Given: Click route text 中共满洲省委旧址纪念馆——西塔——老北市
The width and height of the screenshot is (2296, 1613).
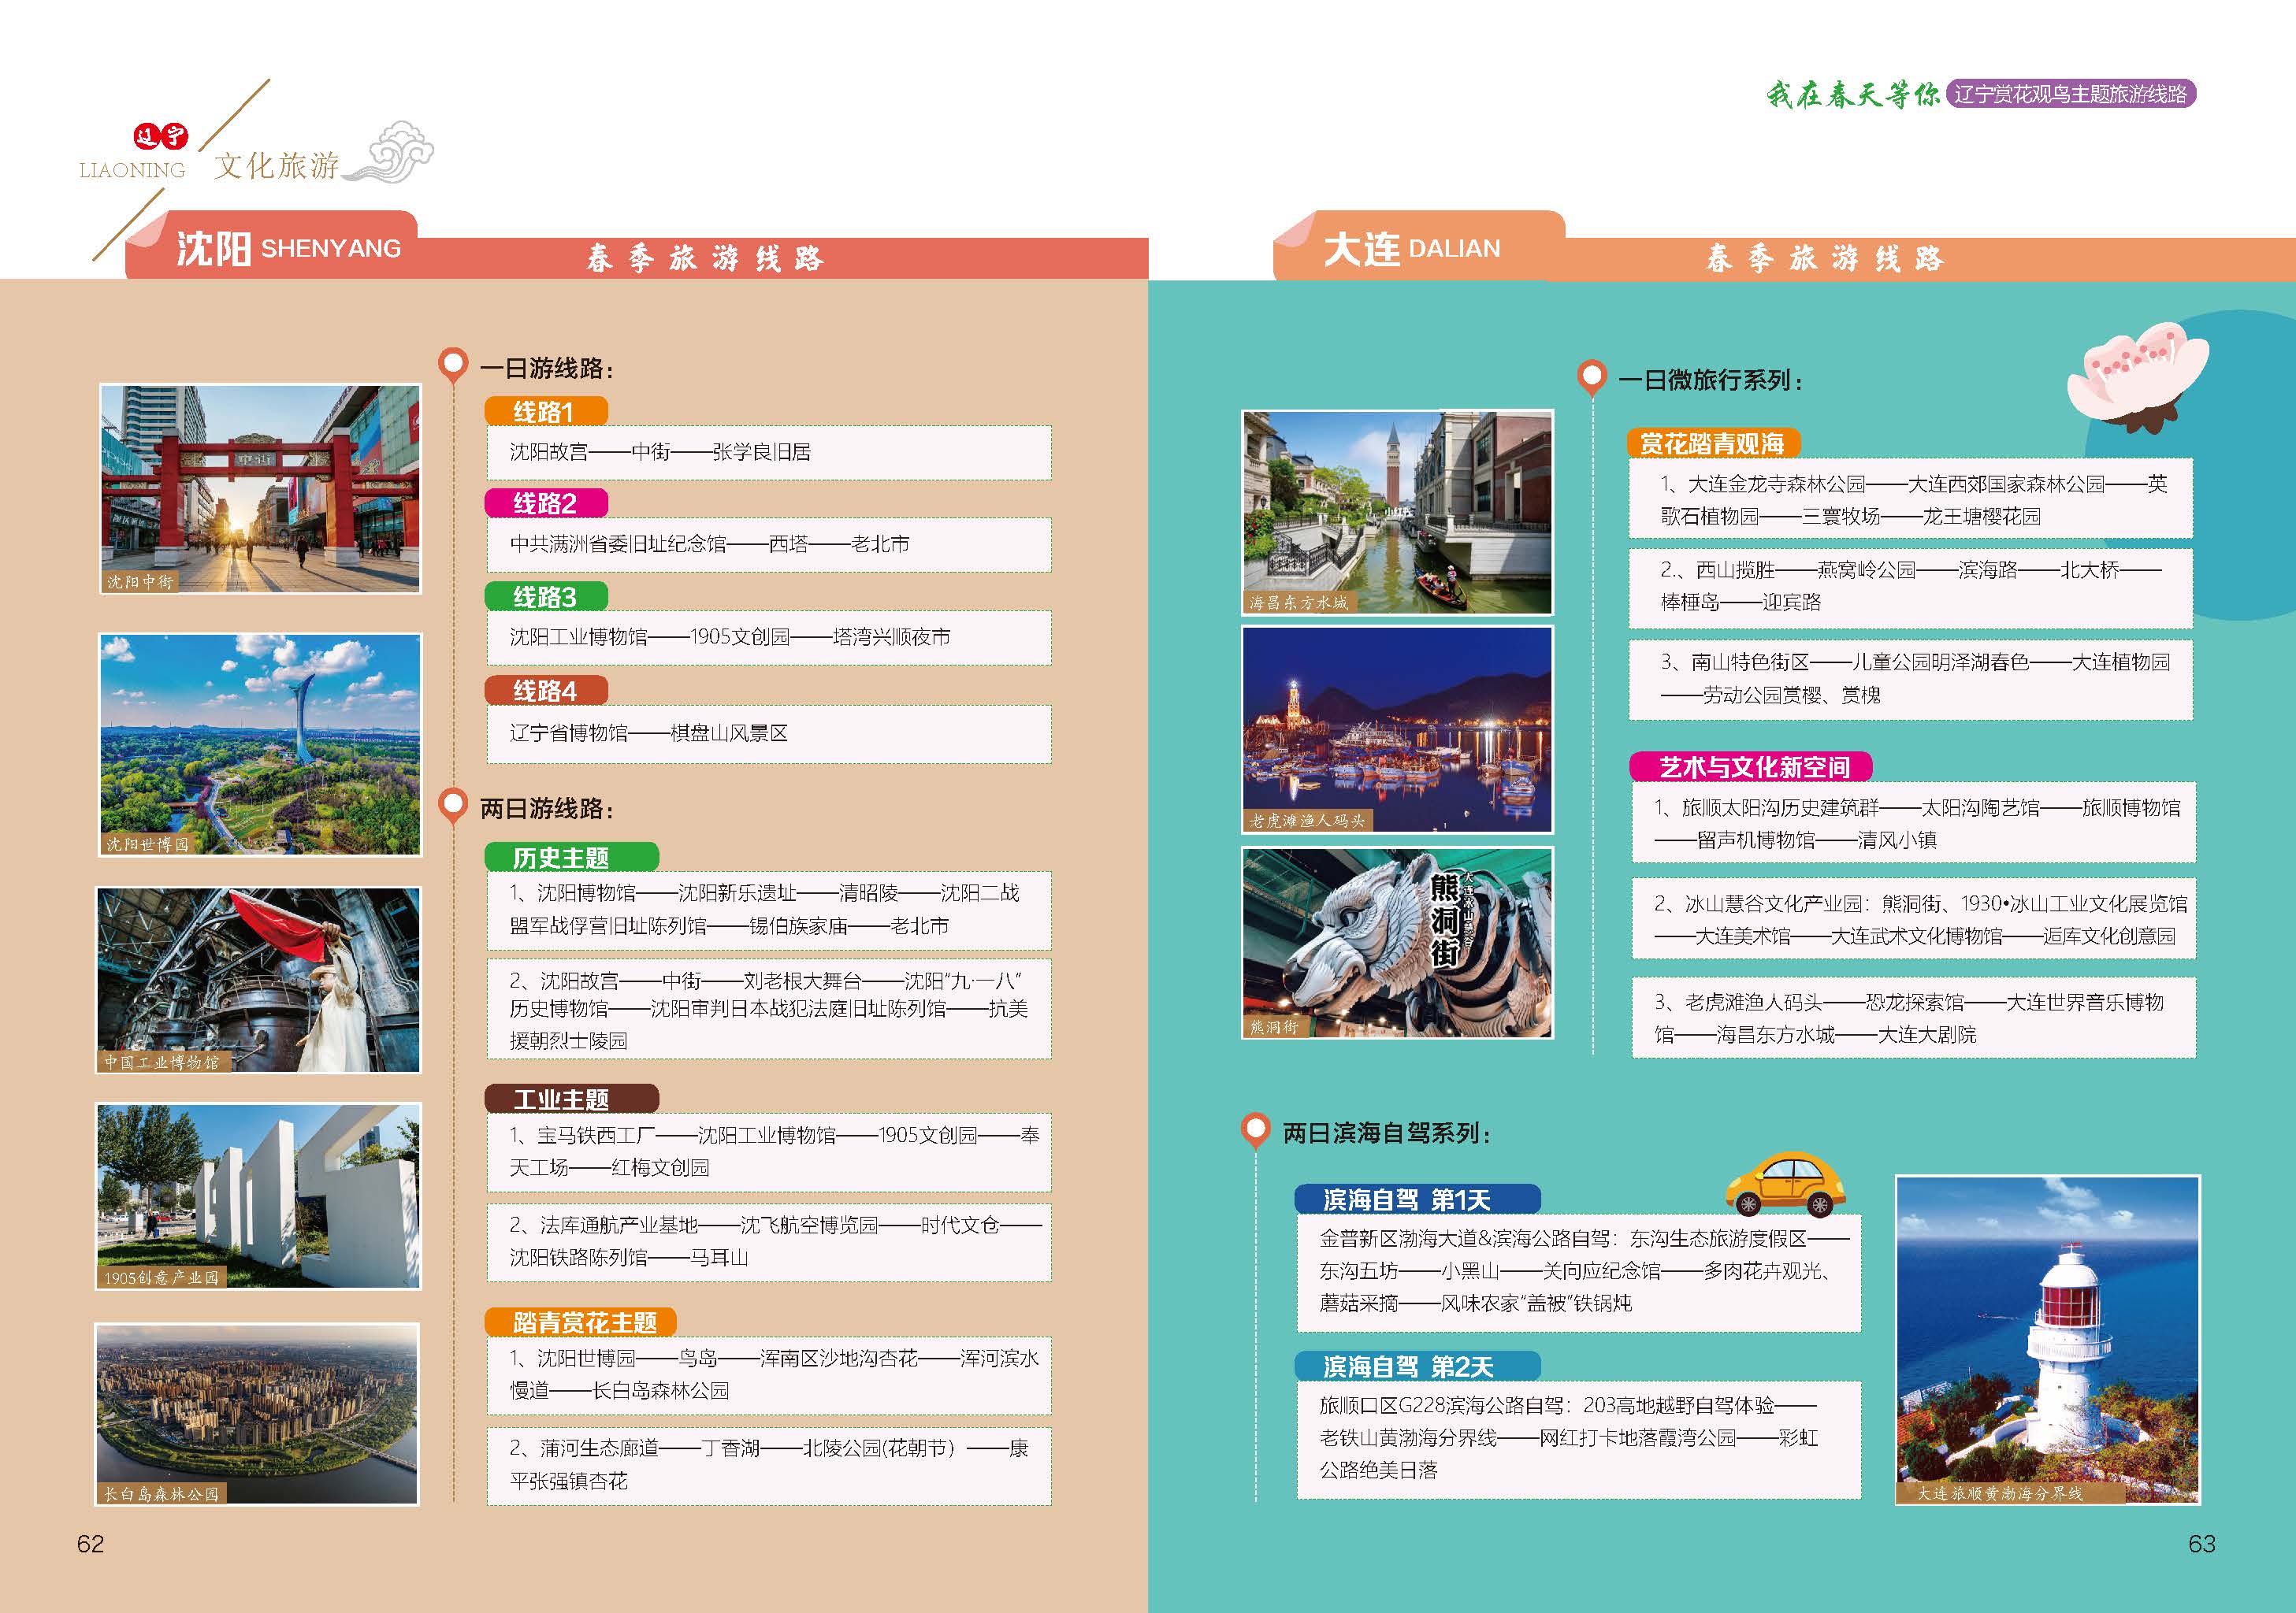Looking at the screenshot, I should [x=709, y=543].
